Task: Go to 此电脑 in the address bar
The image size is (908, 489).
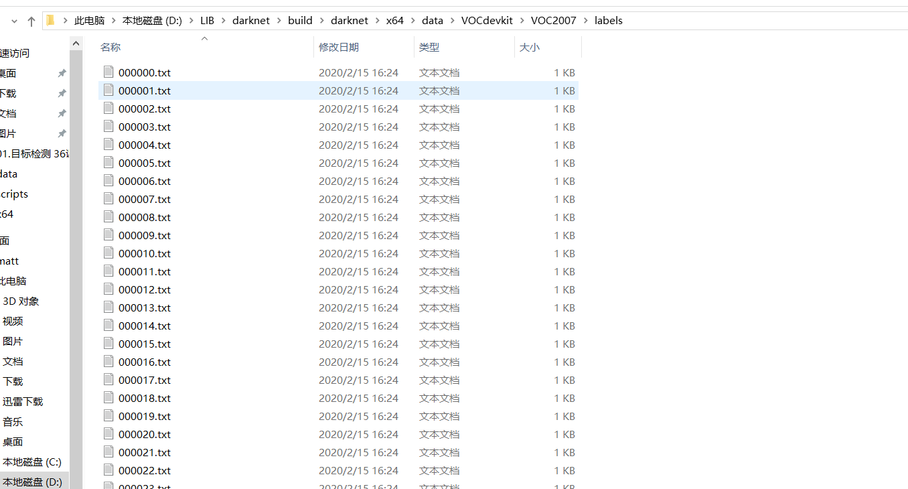Action: click(x=90, y=21)
